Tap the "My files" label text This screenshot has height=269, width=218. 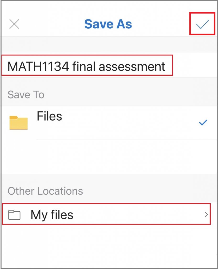pyautogui.click(x=52, y=215)
